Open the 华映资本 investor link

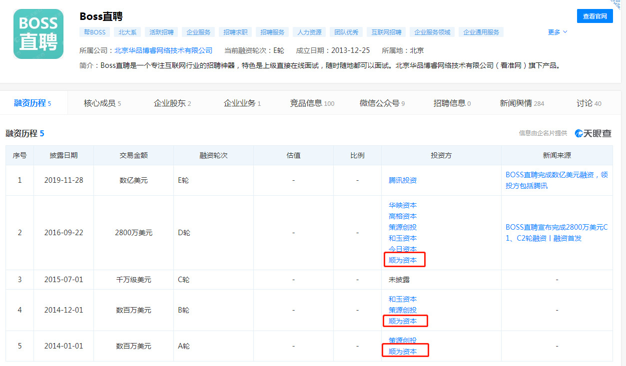[403, 205]
